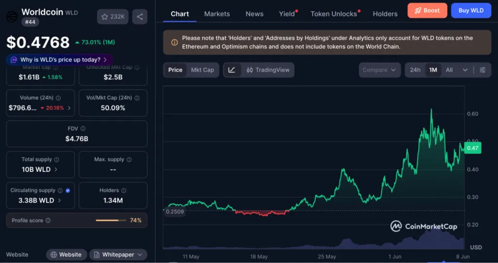
Task: Click the 74% profile score value
Action: 136,221
